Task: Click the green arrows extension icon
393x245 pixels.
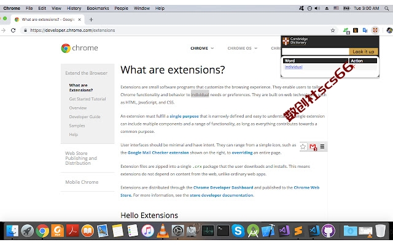Action: pos(346,31)
